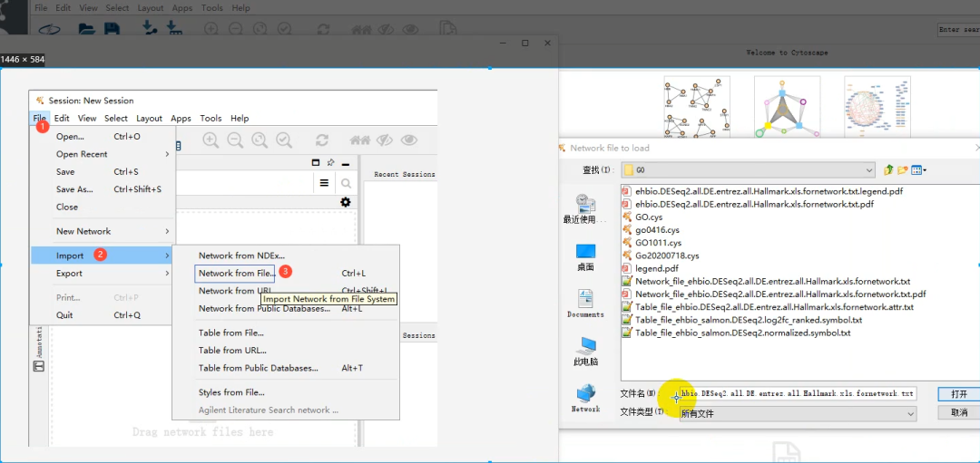The image size is (980, 463).
Task: Open the 查找 folder dropdown showing GO
Action: click(x=748, y=169)
